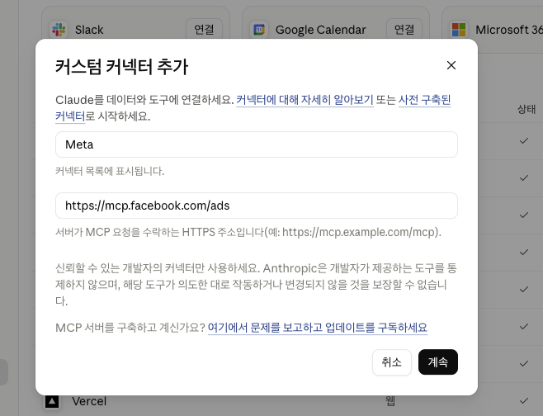Click the status checkmark in the Vercel row
This screenshot has height=416, width=543.
[524, 401]
